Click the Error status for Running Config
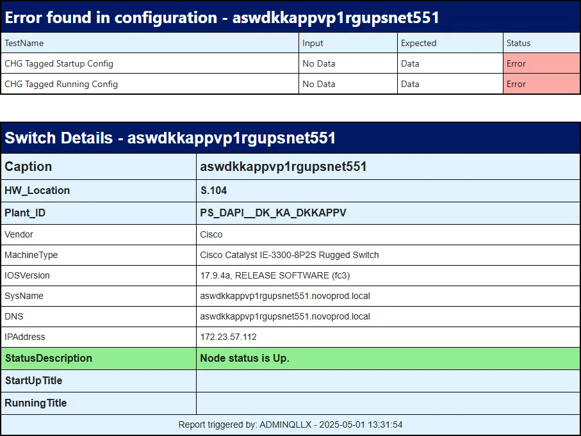Screen dimensions: 581x436 click(x=516, y=84)
